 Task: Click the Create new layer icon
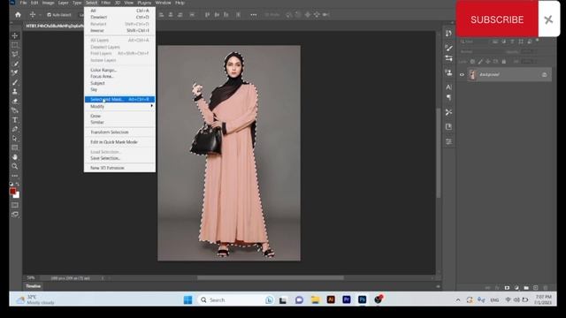point(536,288)
